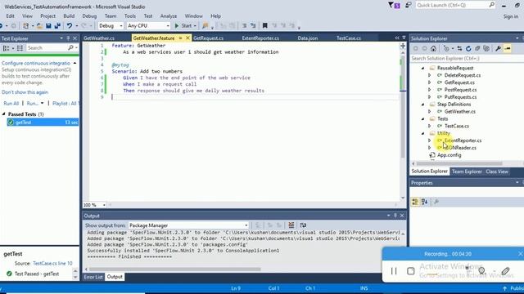Click the Undo arrow in the toolbar
Screen dimensions: 524x294
click(69, 25)
